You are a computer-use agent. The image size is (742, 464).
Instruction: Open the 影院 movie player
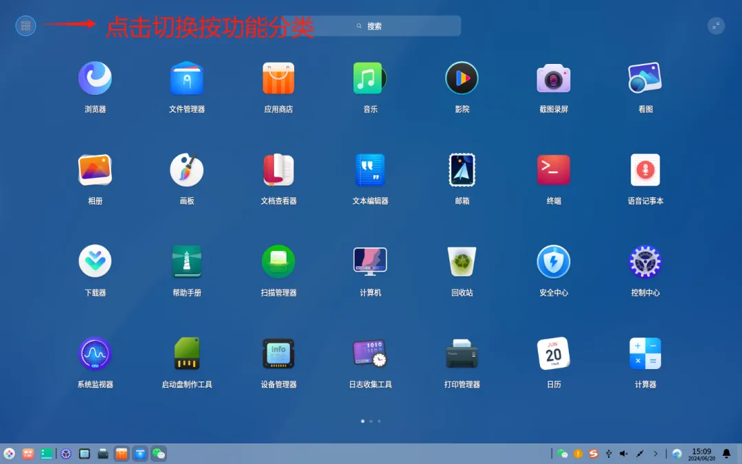462,78
